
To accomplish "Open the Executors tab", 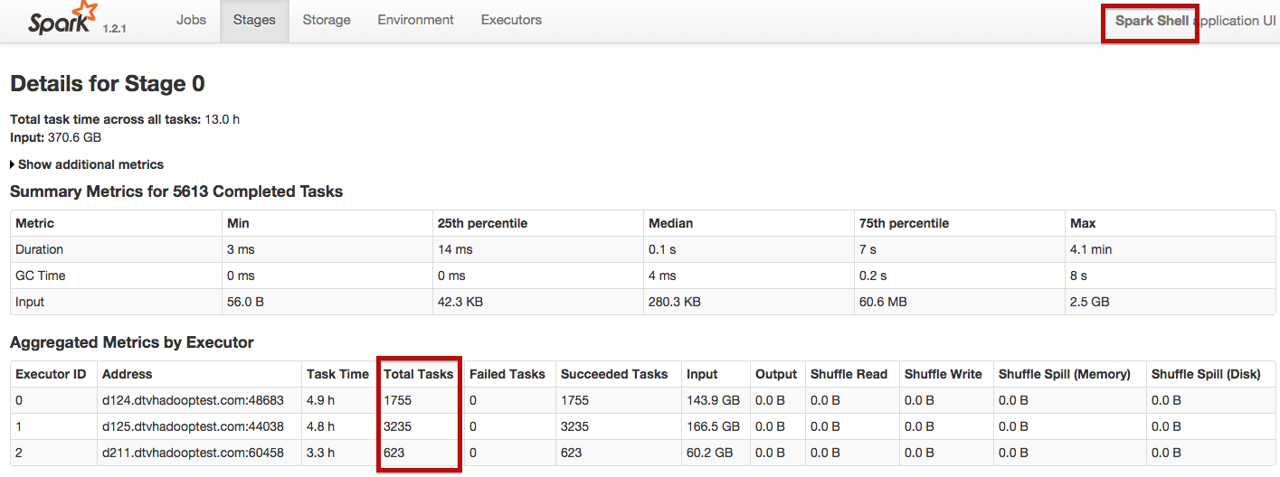I will 511,20.
